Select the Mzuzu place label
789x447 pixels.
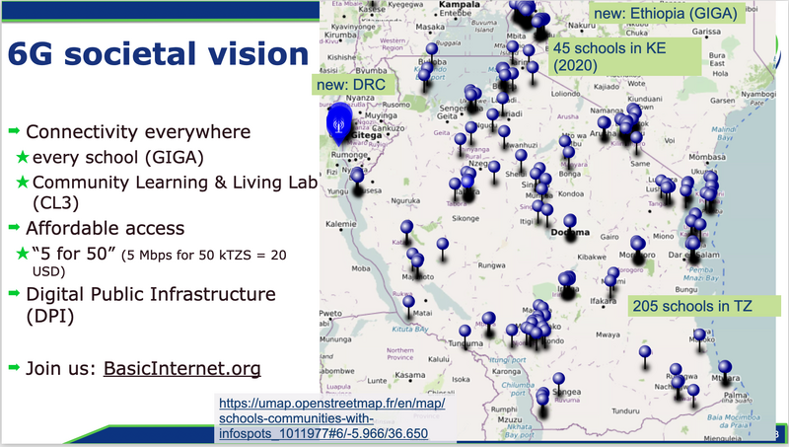tap(509, 419)
